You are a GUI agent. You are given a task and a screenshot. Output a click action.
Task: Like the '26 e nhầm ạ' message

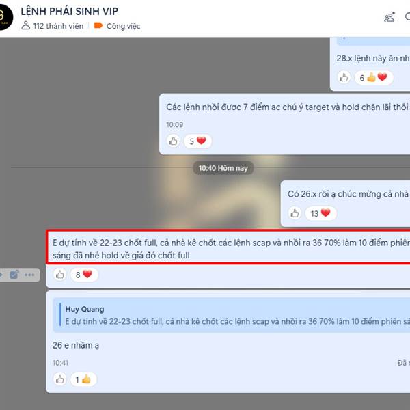click(59, 379)
